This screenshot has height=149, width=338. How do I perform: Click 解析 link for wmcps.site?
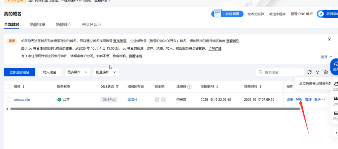point(299,99)
